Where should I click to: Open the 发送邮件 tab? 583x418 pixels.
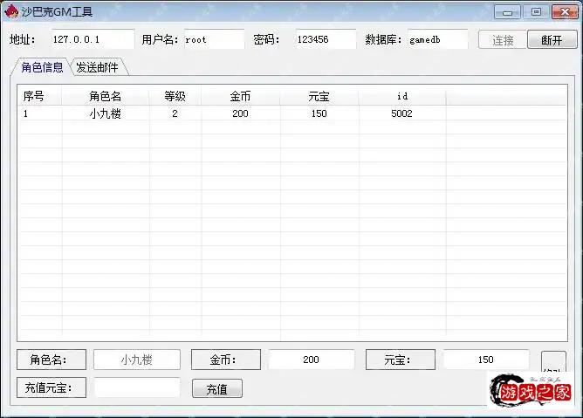[x=97, y=67]
